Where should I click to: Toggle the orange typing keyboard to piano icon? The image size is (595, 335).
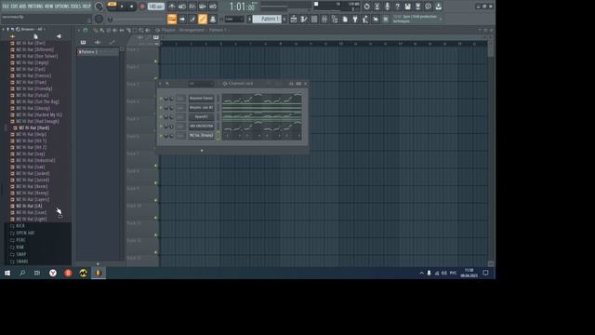(x=171, y=19)
